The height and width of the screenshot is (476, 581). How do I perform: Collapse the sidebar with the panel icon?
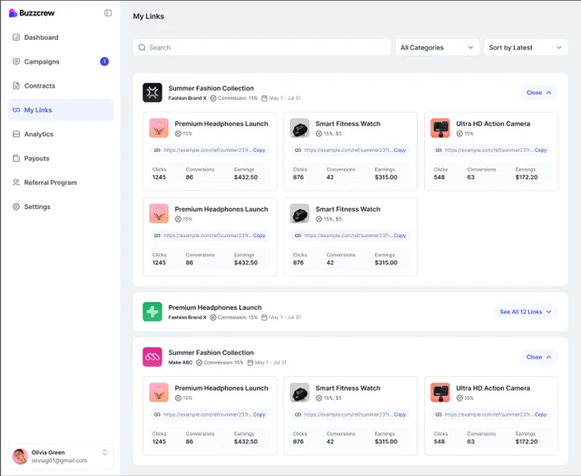pyautogui.click(x=108, y=14)
